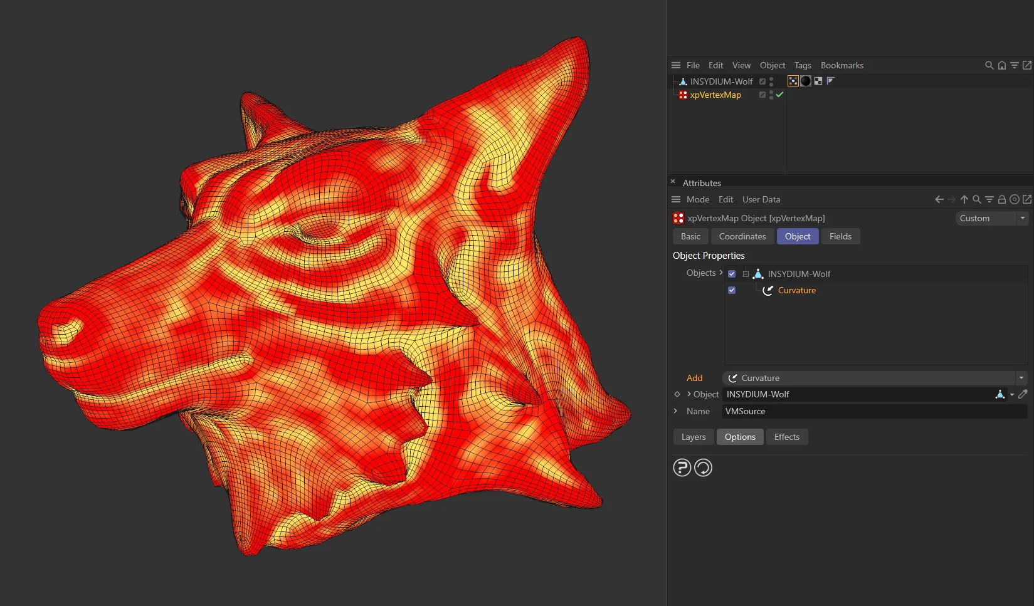Open the Custom preset dropdown
Image resolution: width=1034 pixels, height=606 pixels.
1022,218
